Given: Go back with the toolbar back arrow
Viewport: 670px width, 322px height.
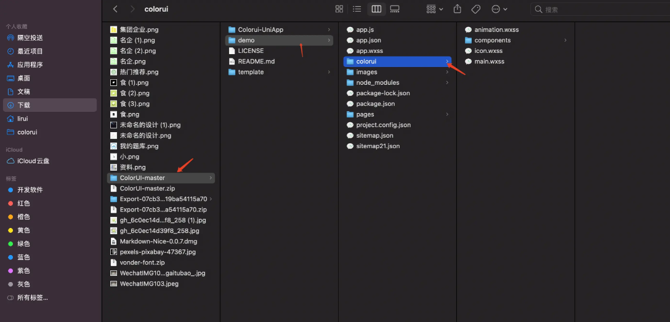Looking at the screenshot, I should 115,9.
